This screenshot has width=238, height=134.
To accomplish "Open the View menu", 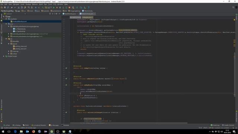I will tap(10, 4).
